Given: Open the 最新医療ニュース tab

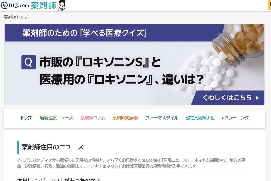Looking at the screenshot, I should tap(57, 118).
